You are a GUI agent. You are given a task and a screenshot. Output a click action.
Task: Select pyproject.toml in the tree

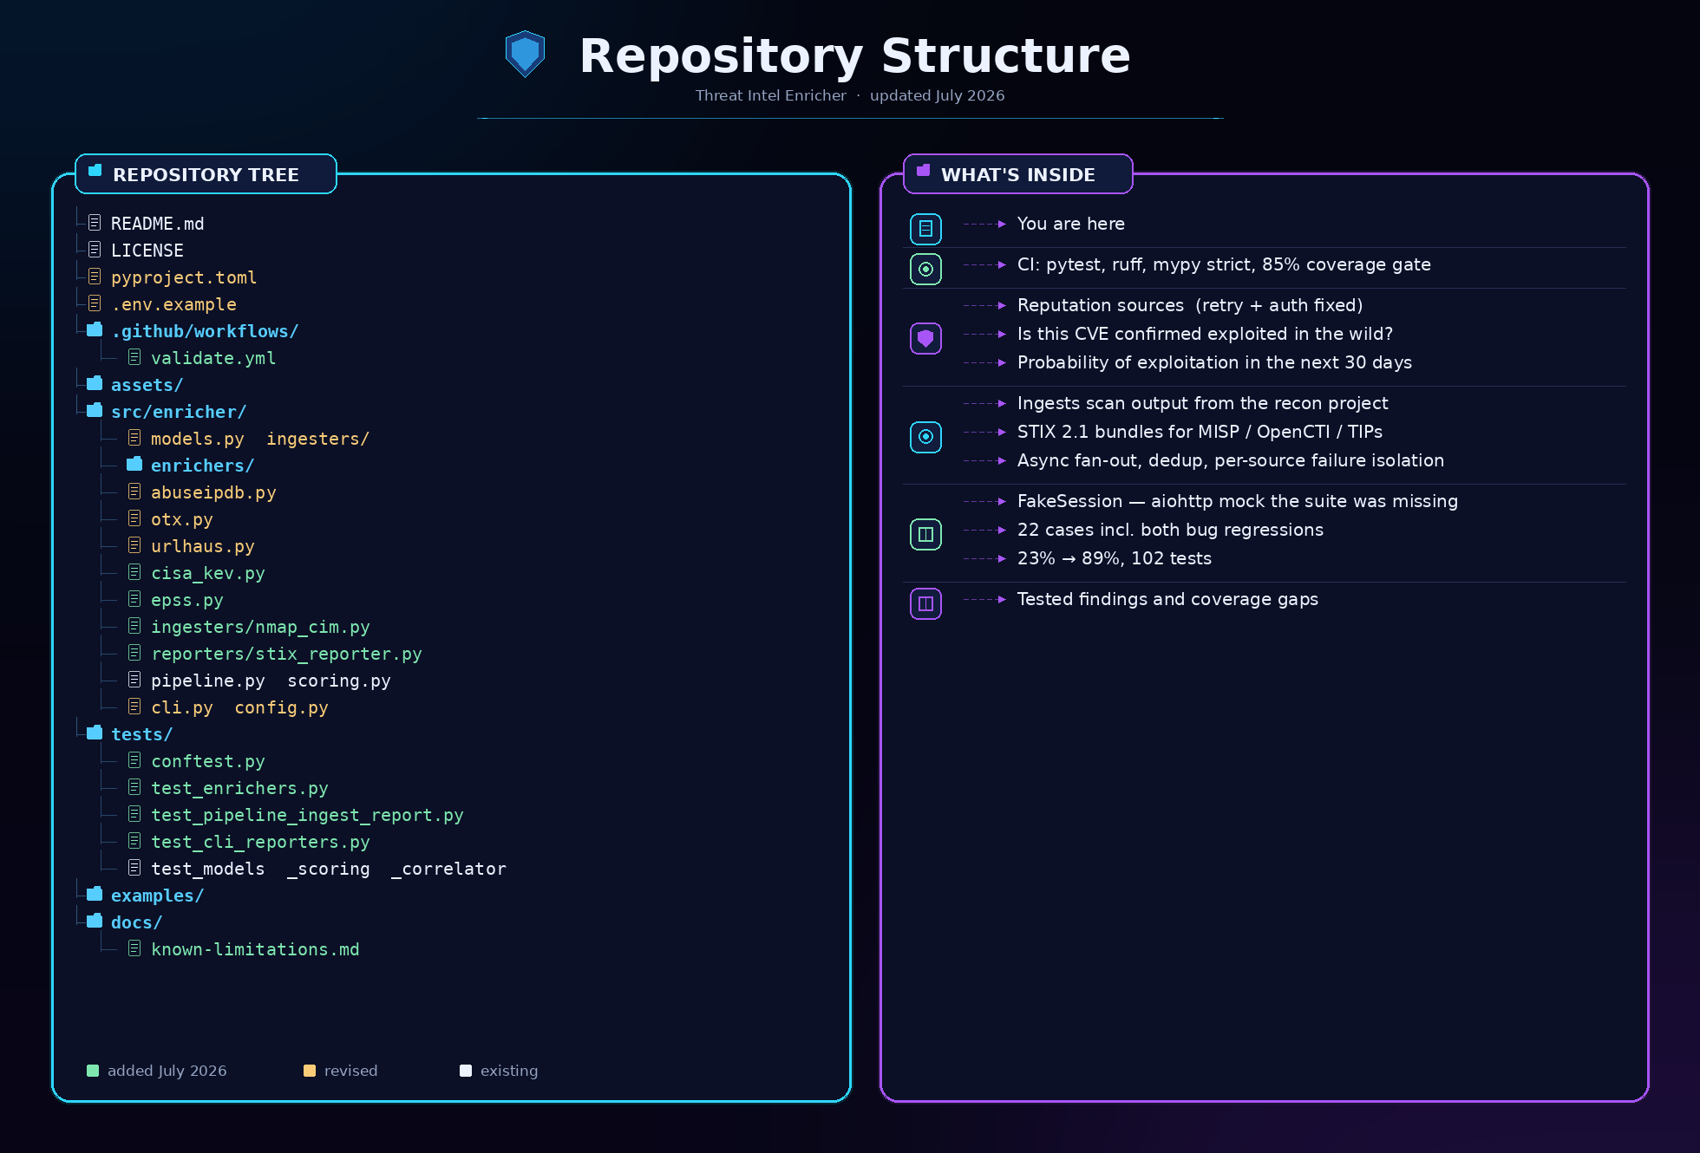(x=184, y=277)
